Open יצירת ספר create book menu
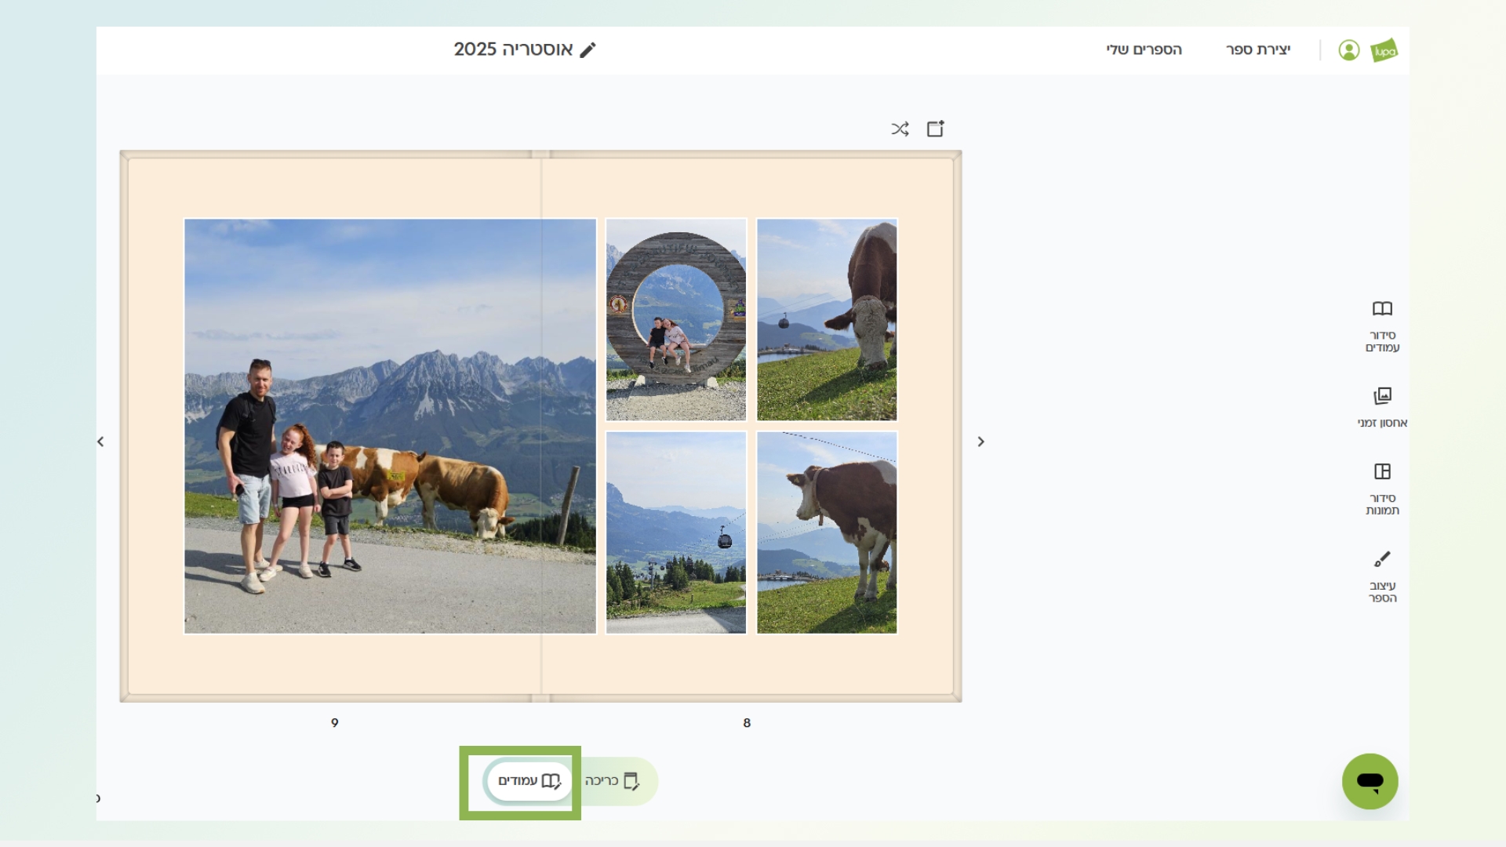The width and height of the screenshot is (1506, 847). 1257,50
